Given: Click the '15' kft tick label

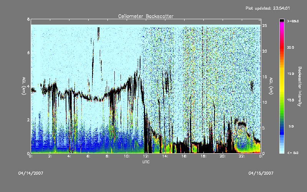Looking at the screenshot, I should [264, 77].
